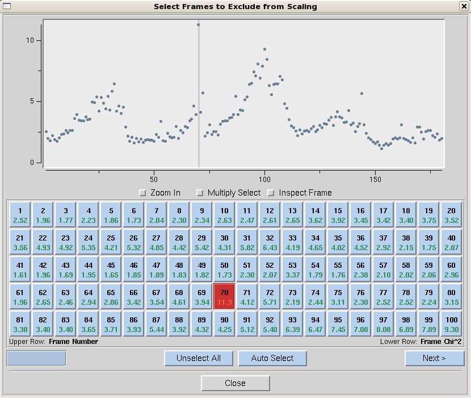This screenshot has width=471, height=398.
Task: Select frame 20 tile
Action: coord(451,215)
